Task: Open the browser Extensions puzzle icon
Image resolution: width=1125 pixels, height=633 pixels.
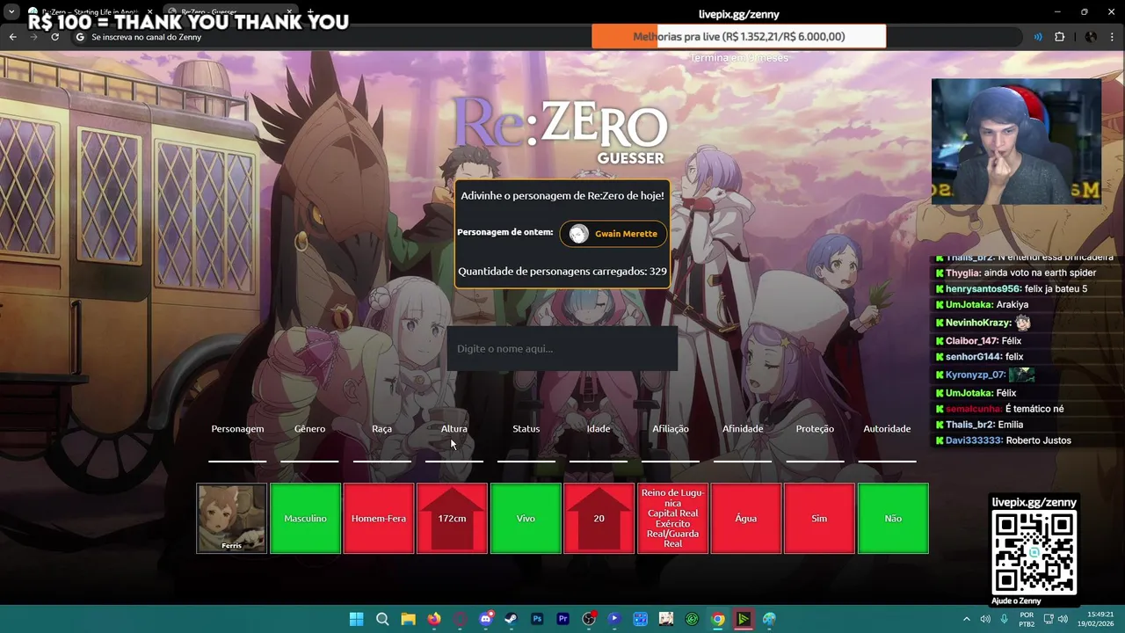Action: (x=1059, y=37)
